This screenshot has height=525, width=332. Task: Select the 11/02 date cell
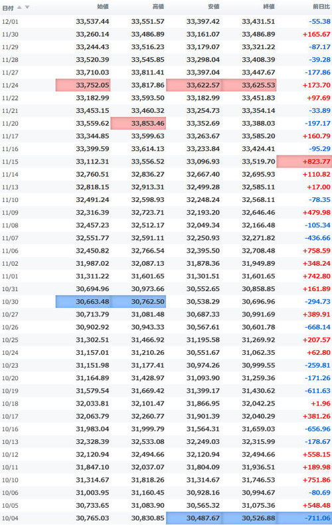[10, 264]
